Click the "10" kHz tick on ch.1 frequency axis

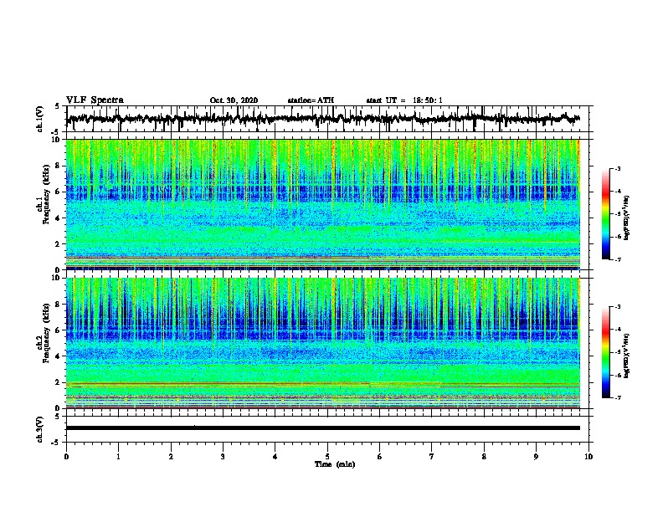point(57,140)
